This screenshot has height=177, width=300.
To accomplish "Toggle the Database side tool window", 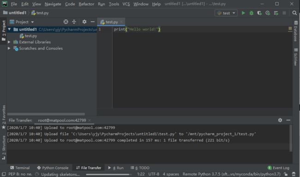I will (x=296, y=31).
